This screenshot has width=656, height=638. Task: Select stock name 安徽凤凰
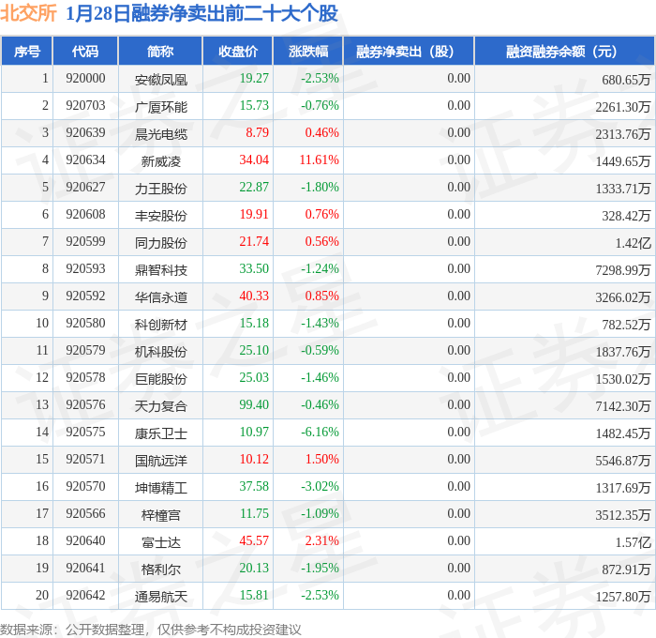(x=160, y=80)
